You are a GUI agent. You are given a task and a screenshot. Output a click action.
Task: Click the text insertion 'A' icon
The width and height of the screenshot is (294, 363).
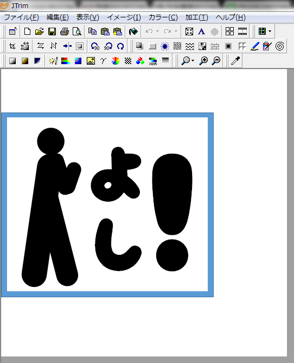(202, 32)
